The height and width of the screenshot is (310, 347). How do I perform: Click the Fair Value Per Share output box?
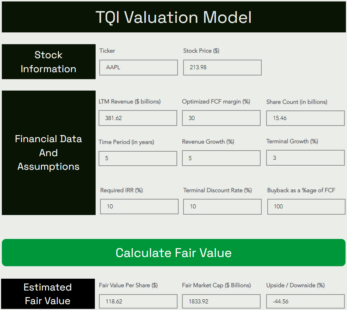(x=138, y=302)
